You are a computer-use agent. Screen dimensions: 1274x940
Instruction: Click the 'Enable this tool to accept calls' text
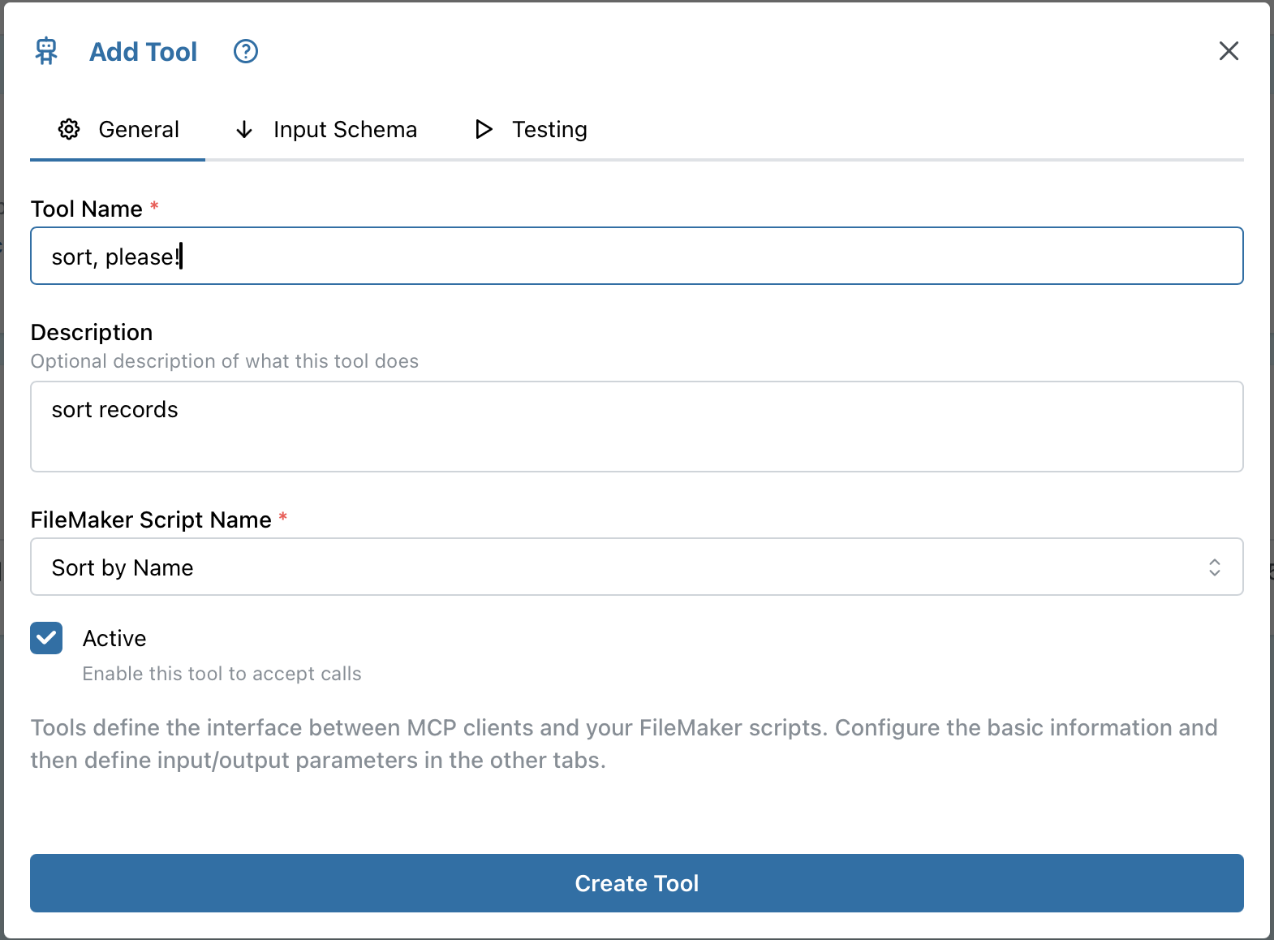point(222,674)
